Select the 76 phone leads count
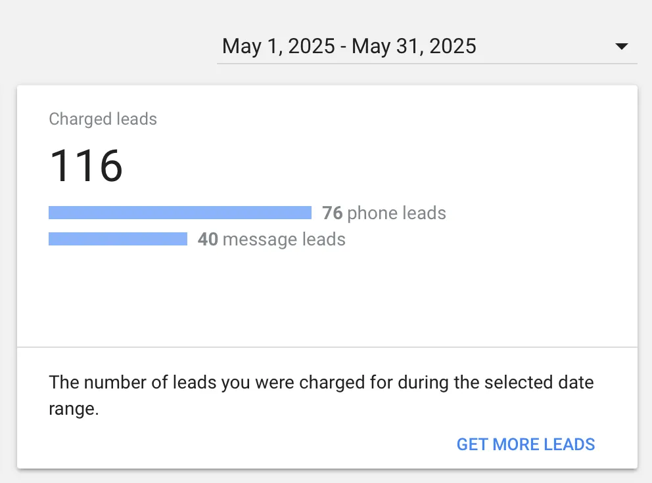The image size is (652, 483). [x=333, y=213]
